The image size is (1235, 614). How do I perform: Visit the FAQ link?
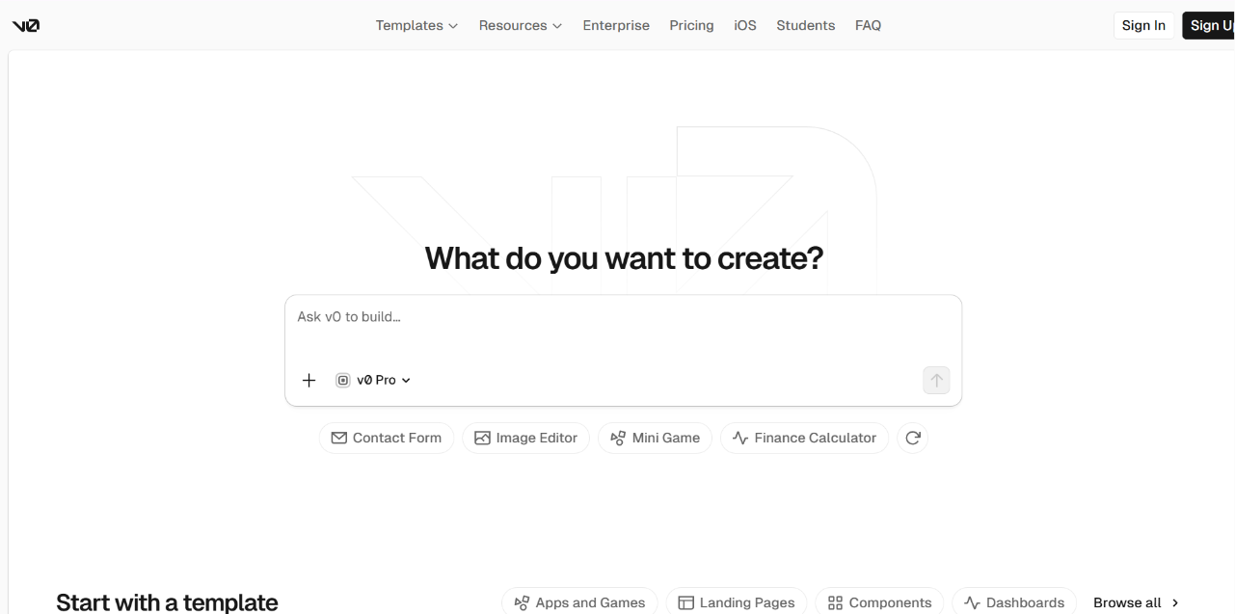868,26
